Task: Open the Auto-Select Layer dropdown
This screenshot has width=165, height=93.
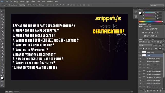Action: [x=22, y=5]
